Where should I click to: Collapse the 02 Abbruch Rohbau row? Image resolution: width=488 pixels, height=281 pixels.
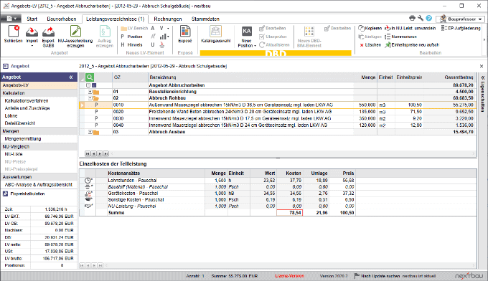click(x=90, y=98)
